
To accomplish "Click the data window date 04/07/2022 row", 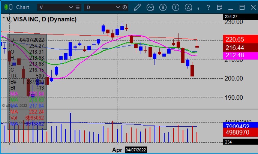I will click(27, 40).
